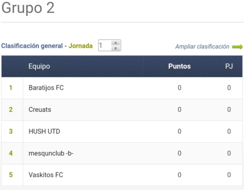Click position number 1 in ranking

(x=11, y=88)
